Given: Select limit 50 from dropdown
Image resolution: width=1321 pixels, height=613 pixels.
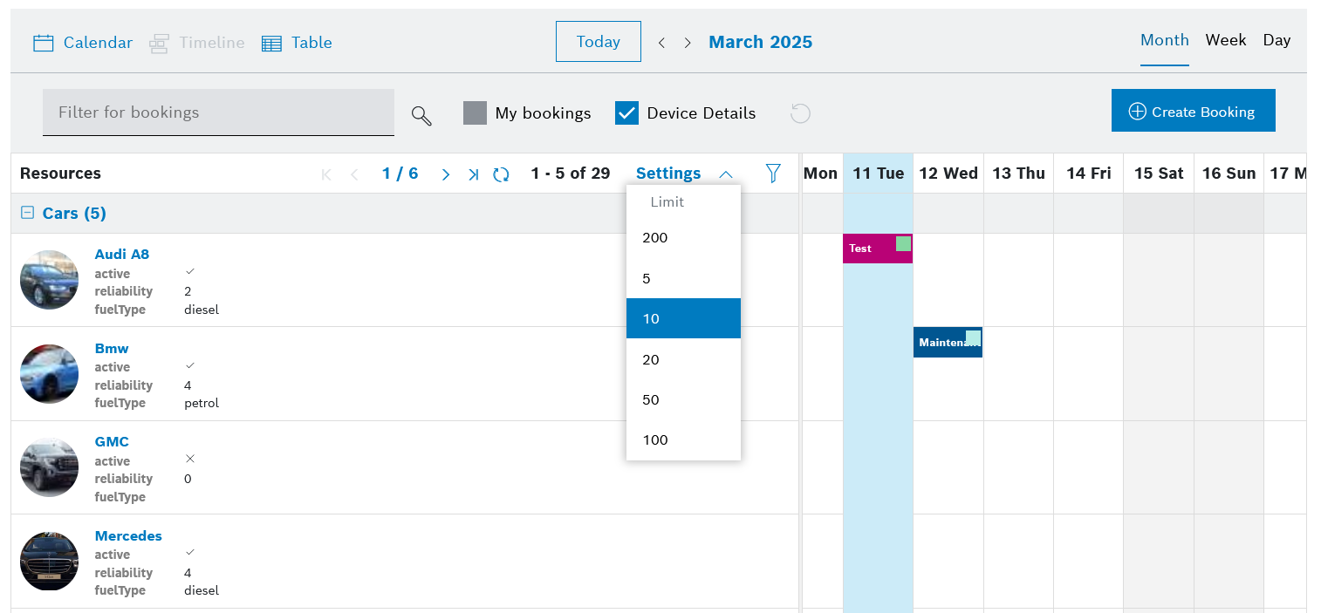Looking at the screenshot, I should pos(651,399).
